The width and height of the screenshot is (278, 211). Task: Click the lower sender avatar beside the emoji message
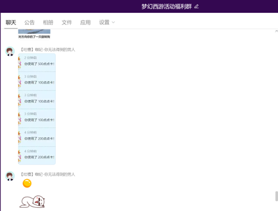point(10,176)
